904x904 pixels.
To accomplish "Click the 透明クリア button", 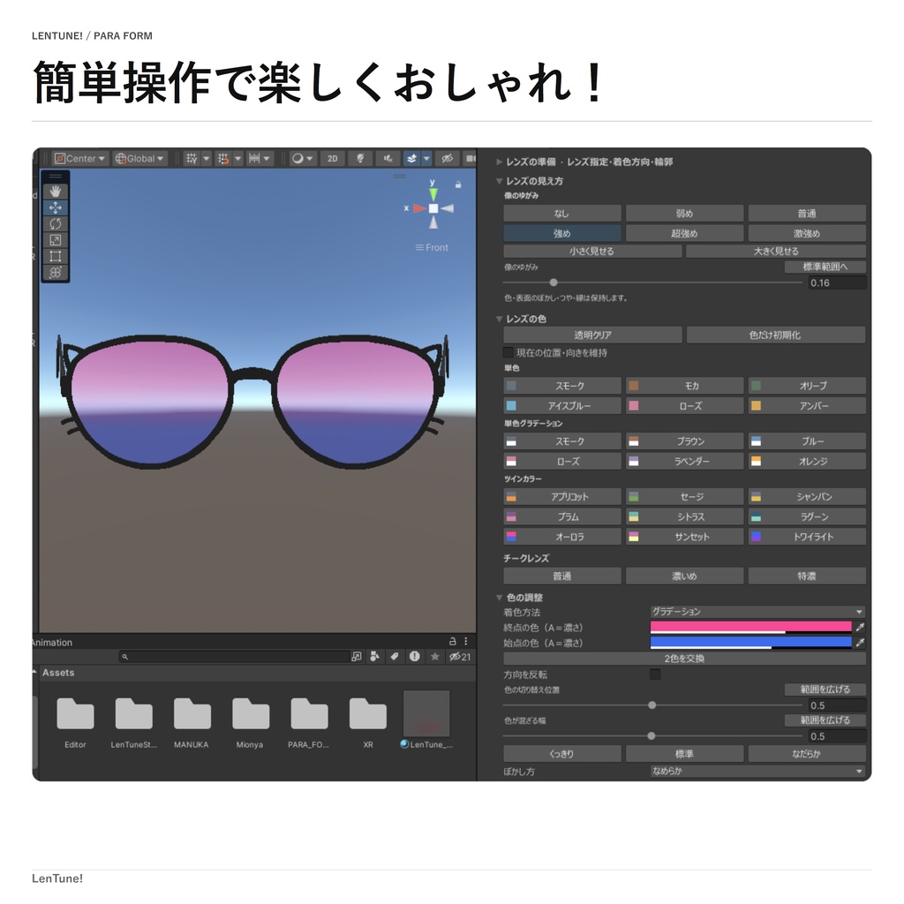I will click(x=592, y=335).
